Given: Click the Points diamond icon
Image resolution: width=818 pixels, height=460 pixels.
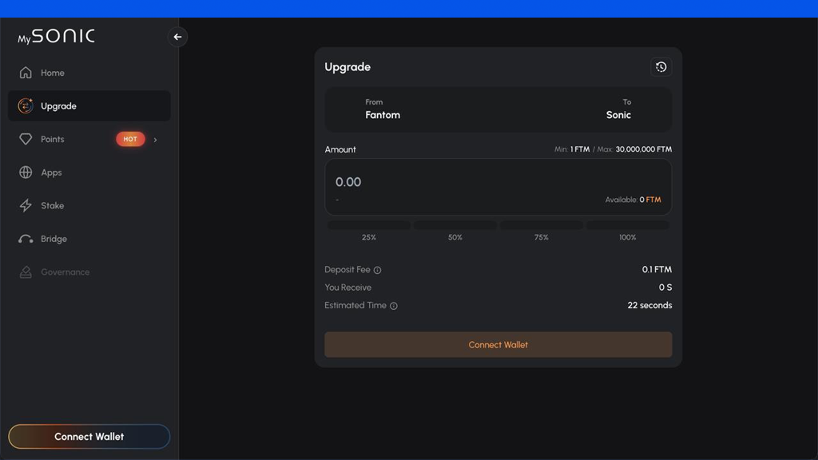Looking at the screenshot, I should (x=26, y=139).
